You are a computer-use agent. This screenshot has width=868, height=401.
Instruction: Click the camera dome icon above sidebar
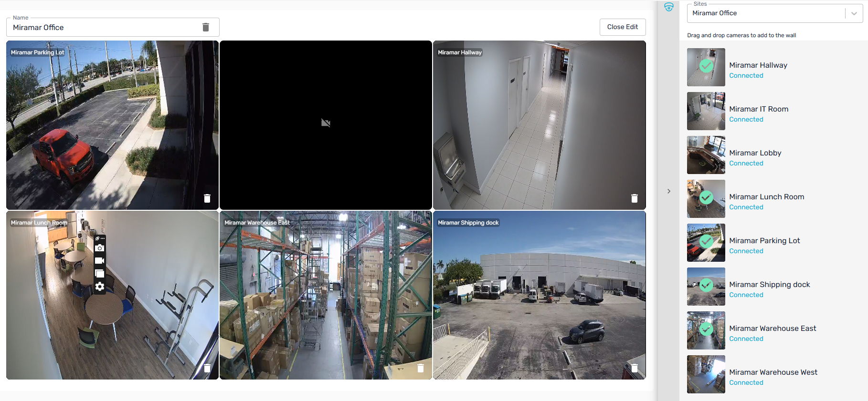[669, 7]
